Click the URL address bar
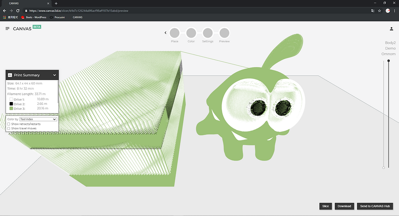 tap(196, 11)
